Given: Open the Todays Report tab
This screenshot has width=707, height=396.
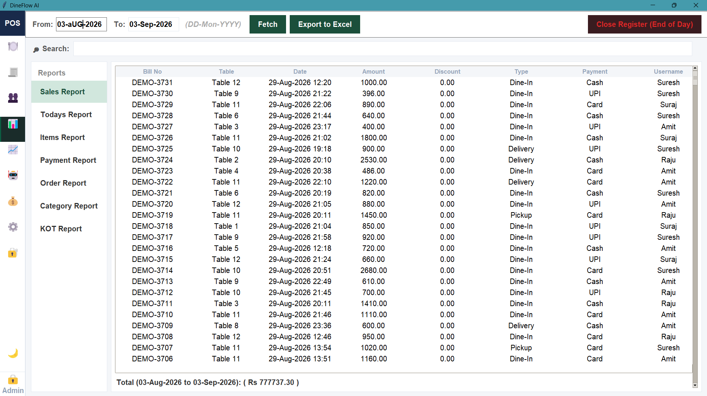Looking at the screenshot, I should [x=69, y=115].
